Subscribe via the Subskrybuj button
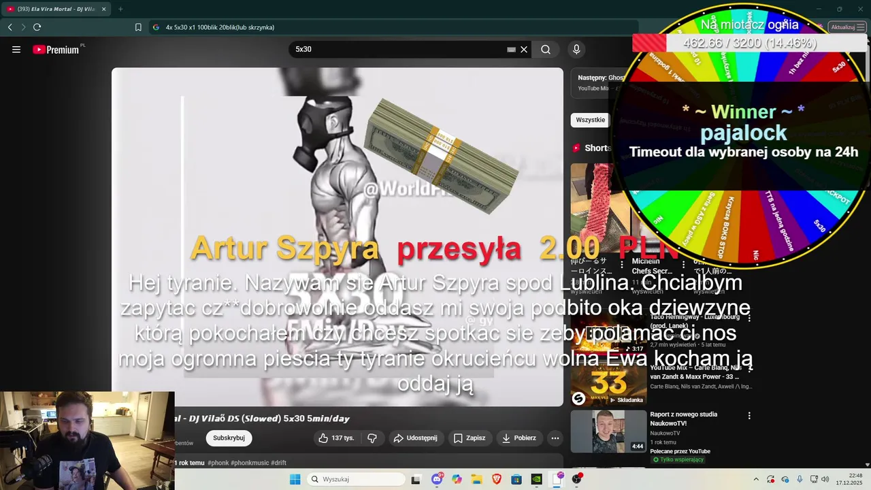The width and height of the screenshot is (871, 490). pos(229,438)
